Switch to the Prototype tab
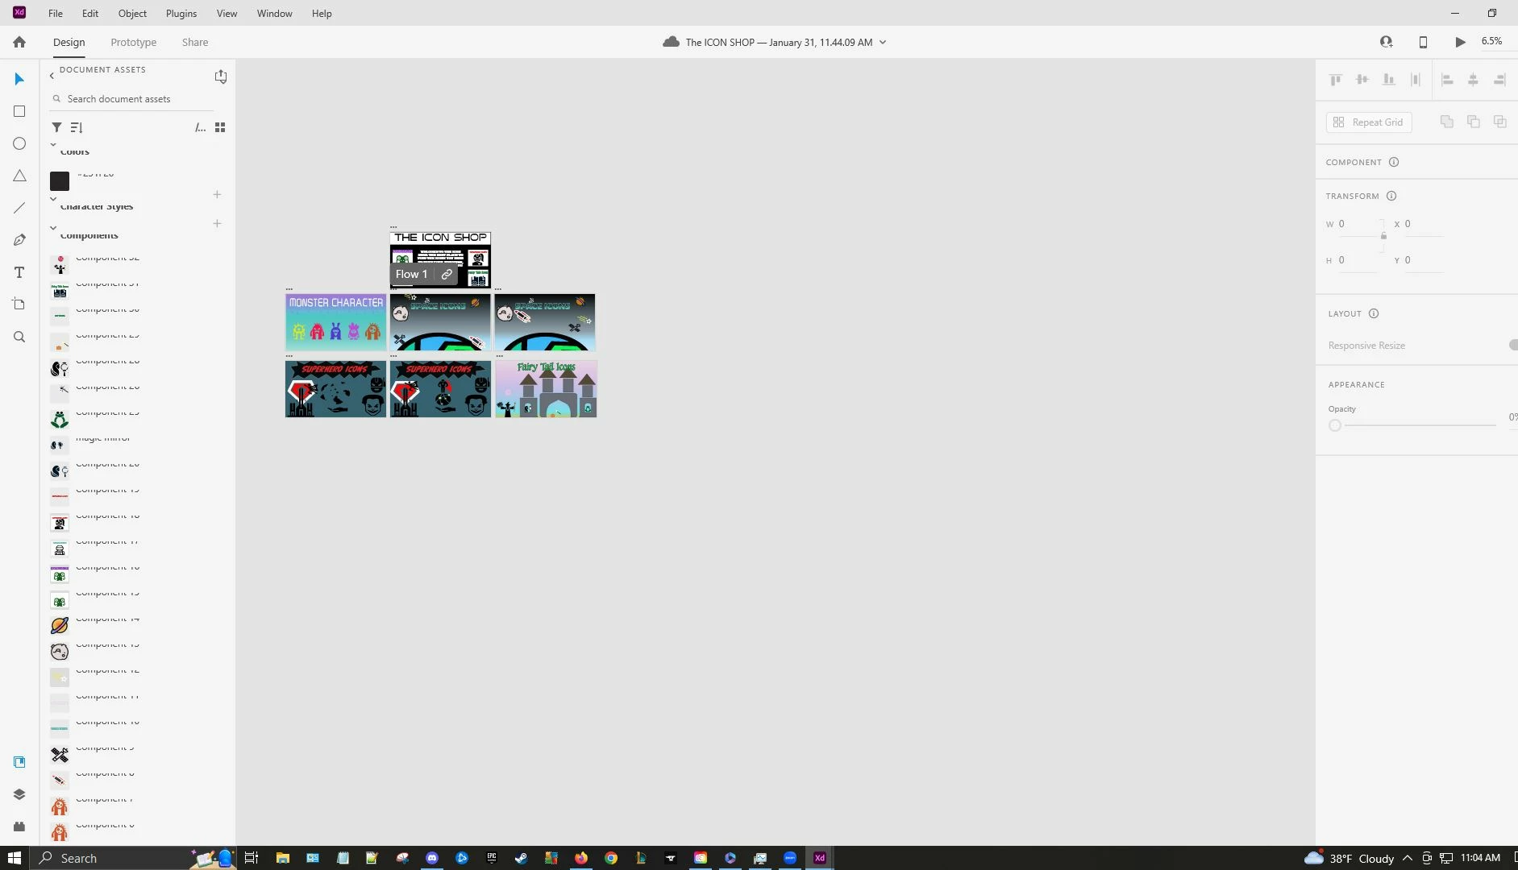The image size is (1518, 870). [x=134, y=42]
